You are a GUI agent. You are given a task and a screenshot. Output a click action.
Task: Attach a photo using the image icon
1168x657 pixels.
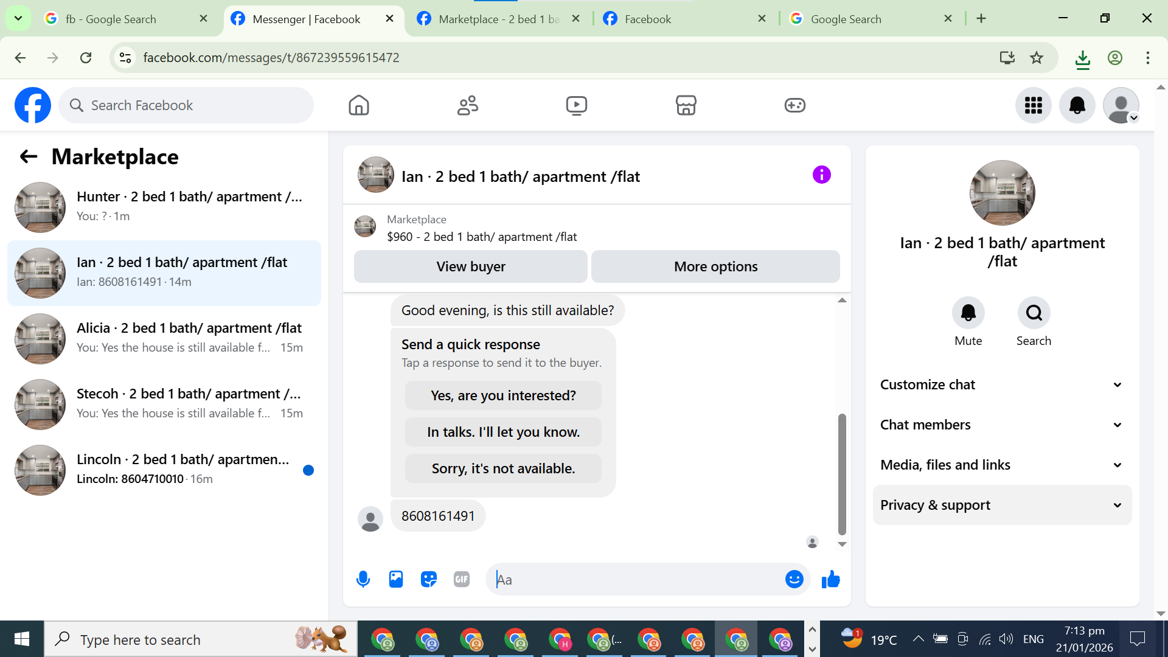(396, 579)
